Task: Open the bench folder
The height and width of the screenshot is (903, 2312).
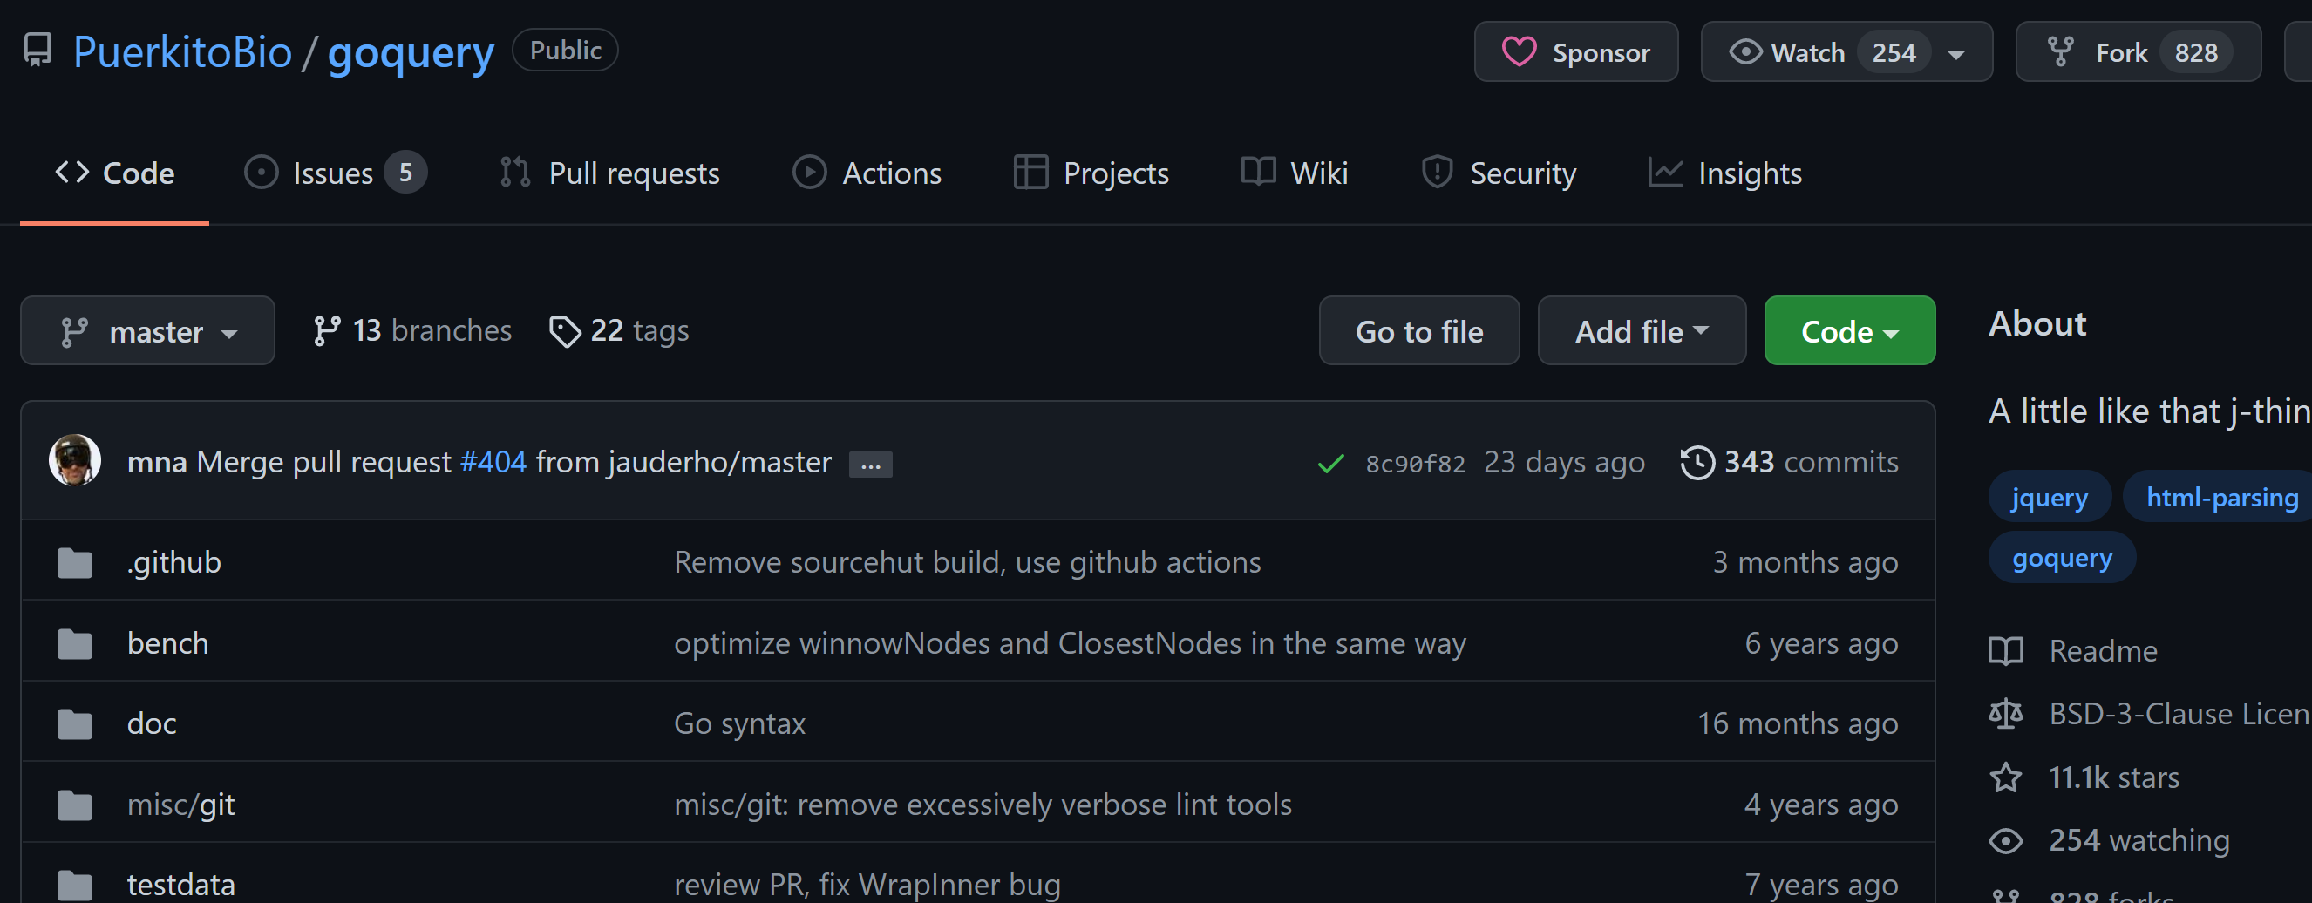Action: point(168,642)
